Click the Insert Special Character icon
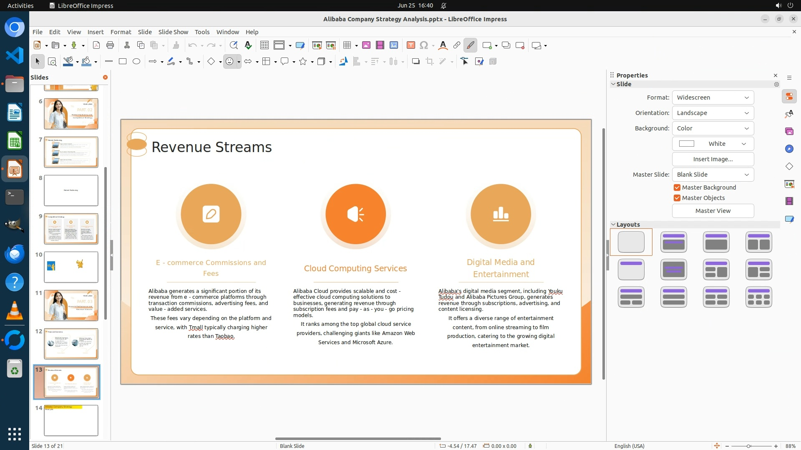 (x=424, y=45)
